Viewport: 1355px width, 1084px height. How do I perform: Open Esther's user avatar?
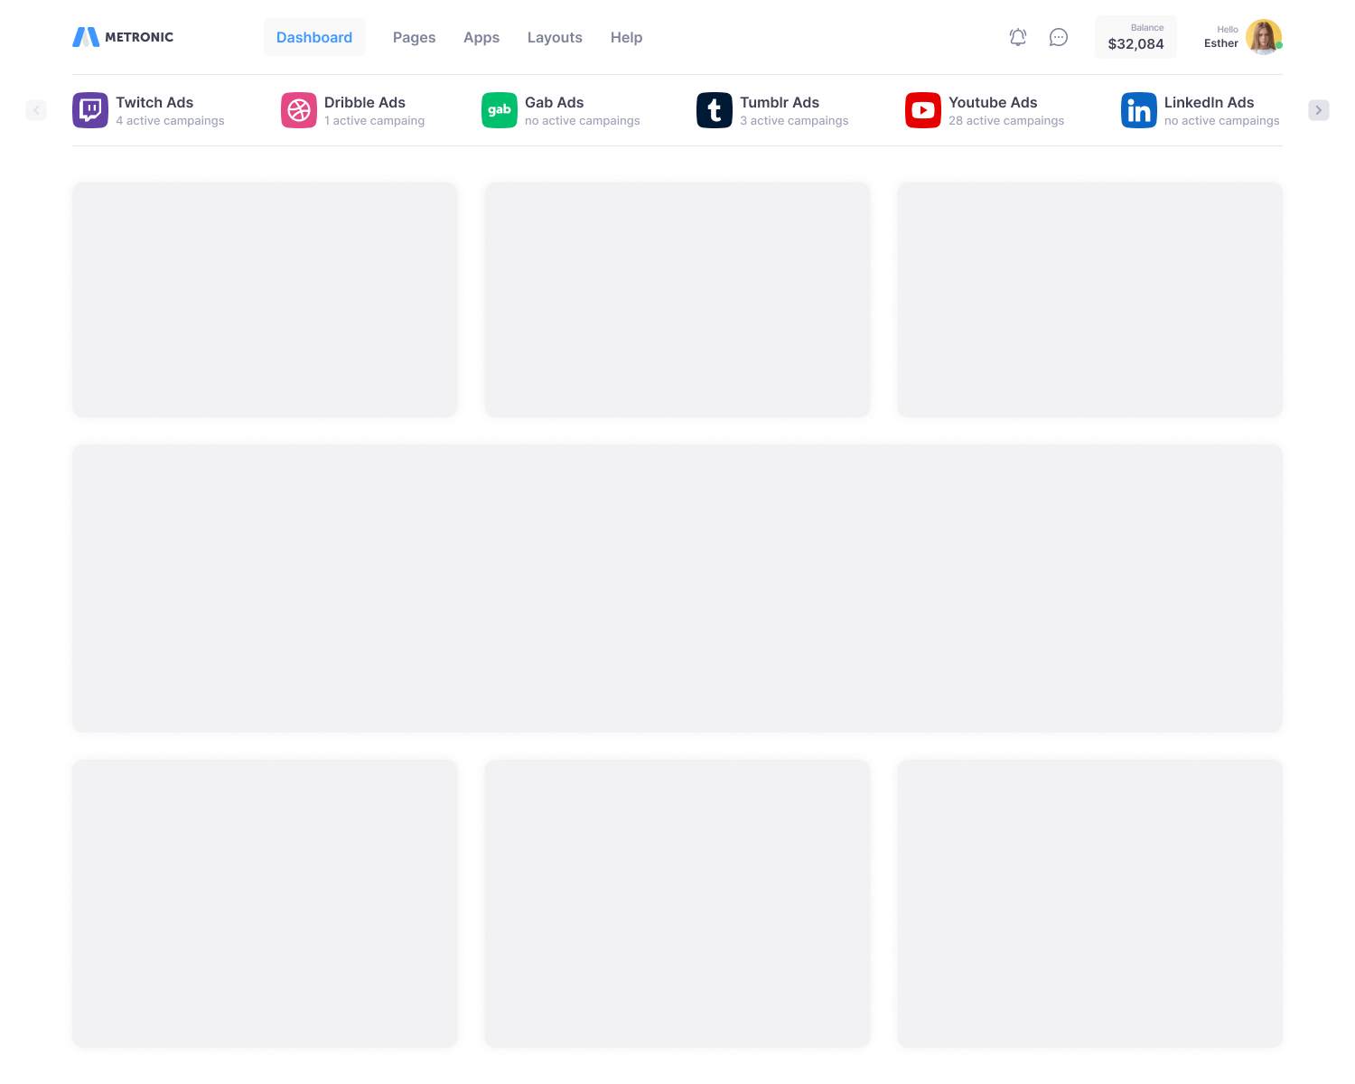(1263, 37)
